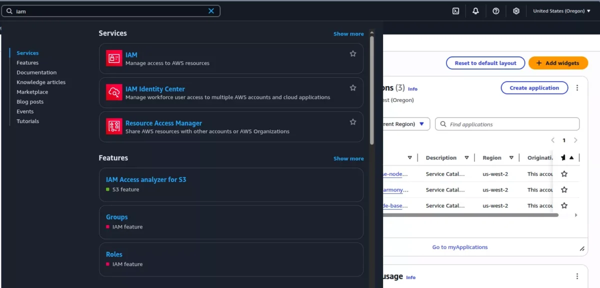Viewport: 600px width, 288px height.
Task: Click the search results vertical scrollbar
Action: tap(371, 90)
